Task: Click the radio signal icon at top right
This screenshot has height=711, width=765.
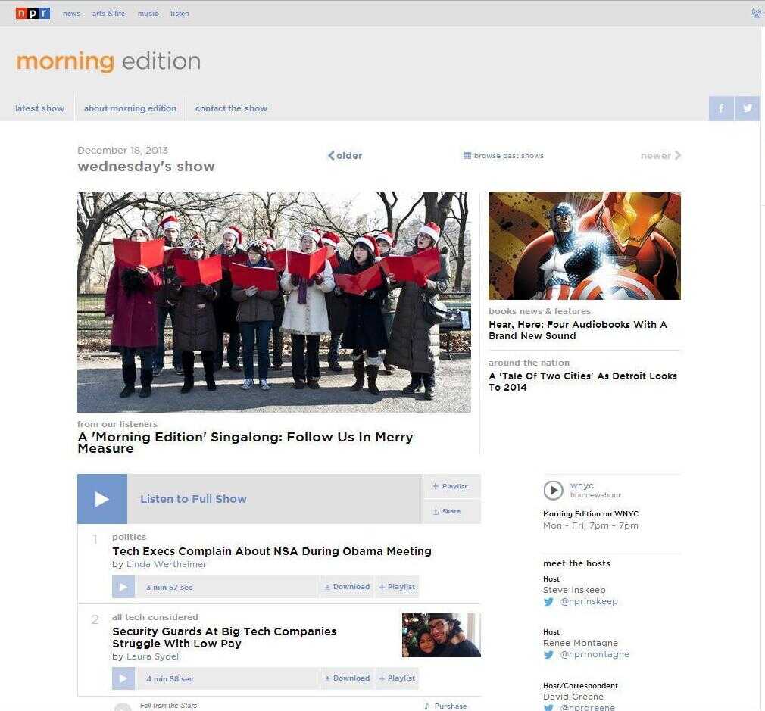Action: 757,12
